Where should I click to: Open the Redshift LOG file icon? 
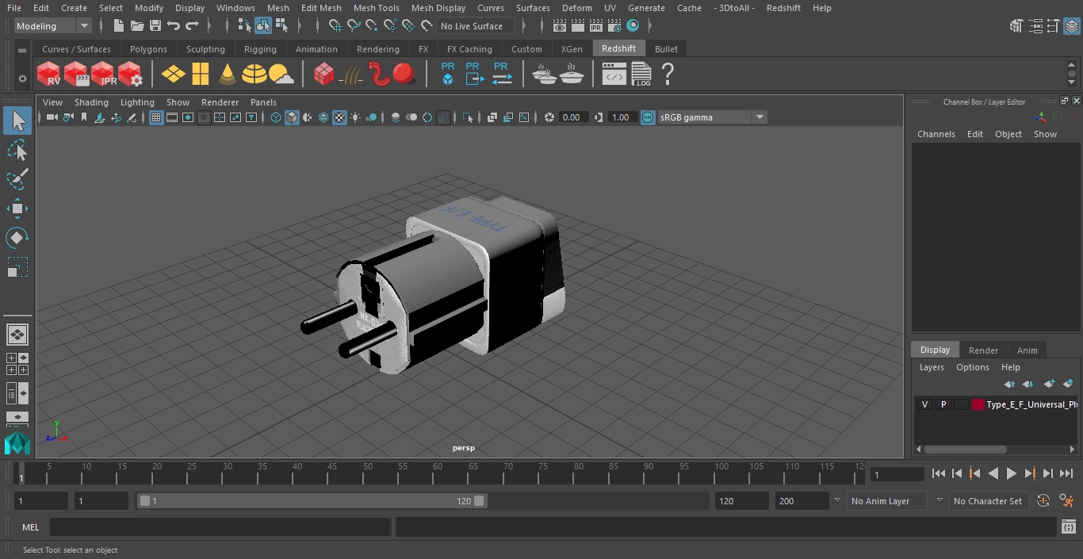tap(641, 75)
